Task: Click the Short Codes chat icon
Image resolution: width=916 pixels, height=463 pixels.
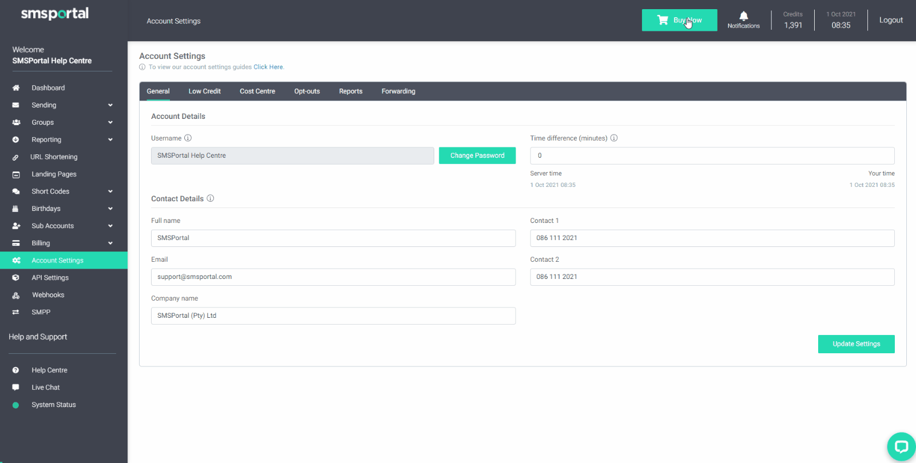Action: 16,191
